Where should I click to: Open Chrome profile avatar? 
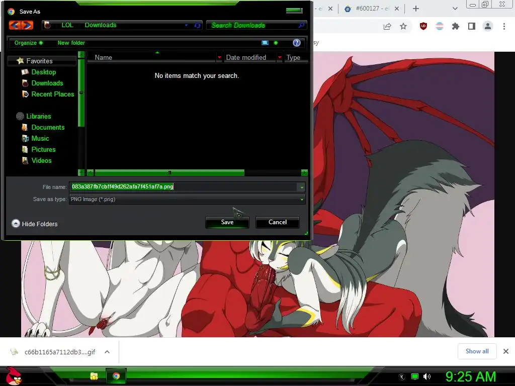(488, 26)
